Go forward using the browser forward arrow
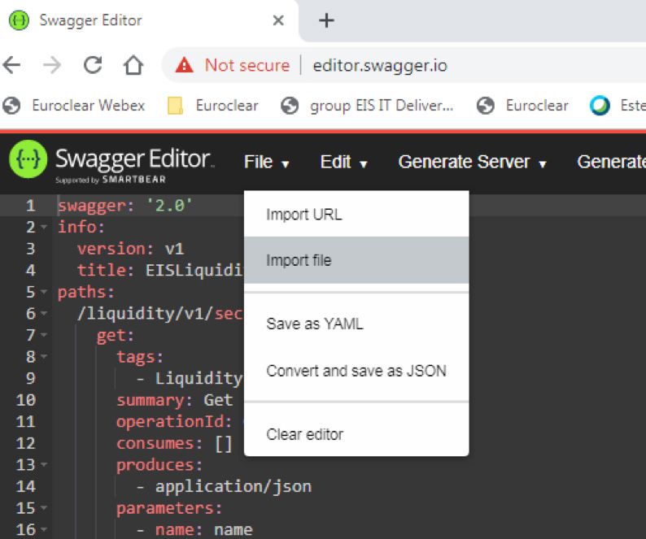646x539 pixels. (x=52, y=65)
